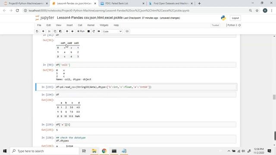
Task: Open the View menu
Action: click(59, 25)
